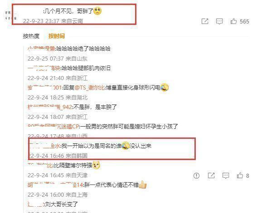Click the username before 刘大哥长变了

[x=35, y=204]
